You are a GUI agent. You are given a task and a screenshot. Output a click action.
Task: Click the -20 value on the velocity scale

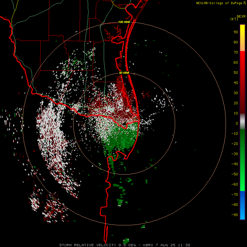(x=235, y=144)
